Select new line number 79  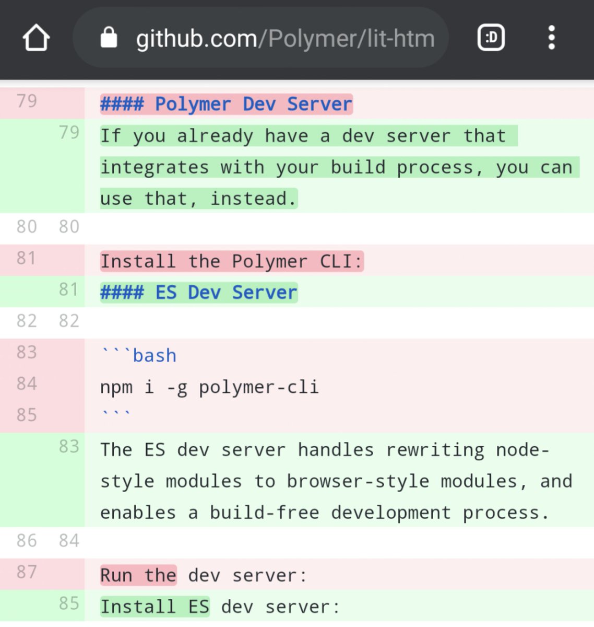[x=69, y=132]
